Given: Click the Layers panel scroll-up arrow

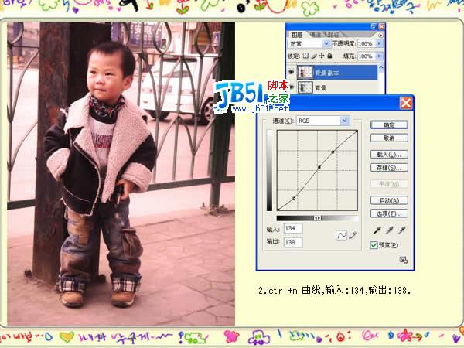Looking at the screenshot, I should point(381,67).
